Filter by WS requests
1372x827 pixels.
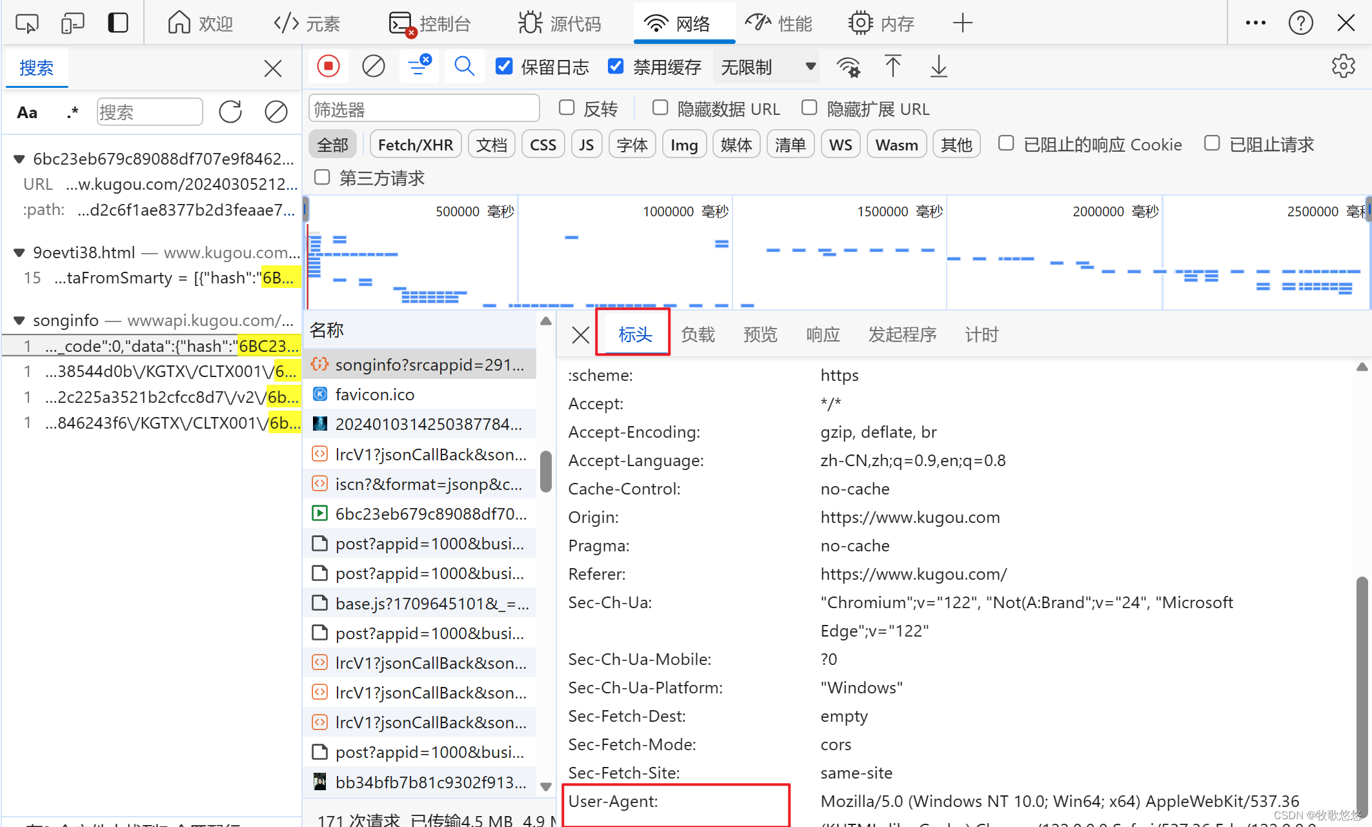(x=840, y=145)
